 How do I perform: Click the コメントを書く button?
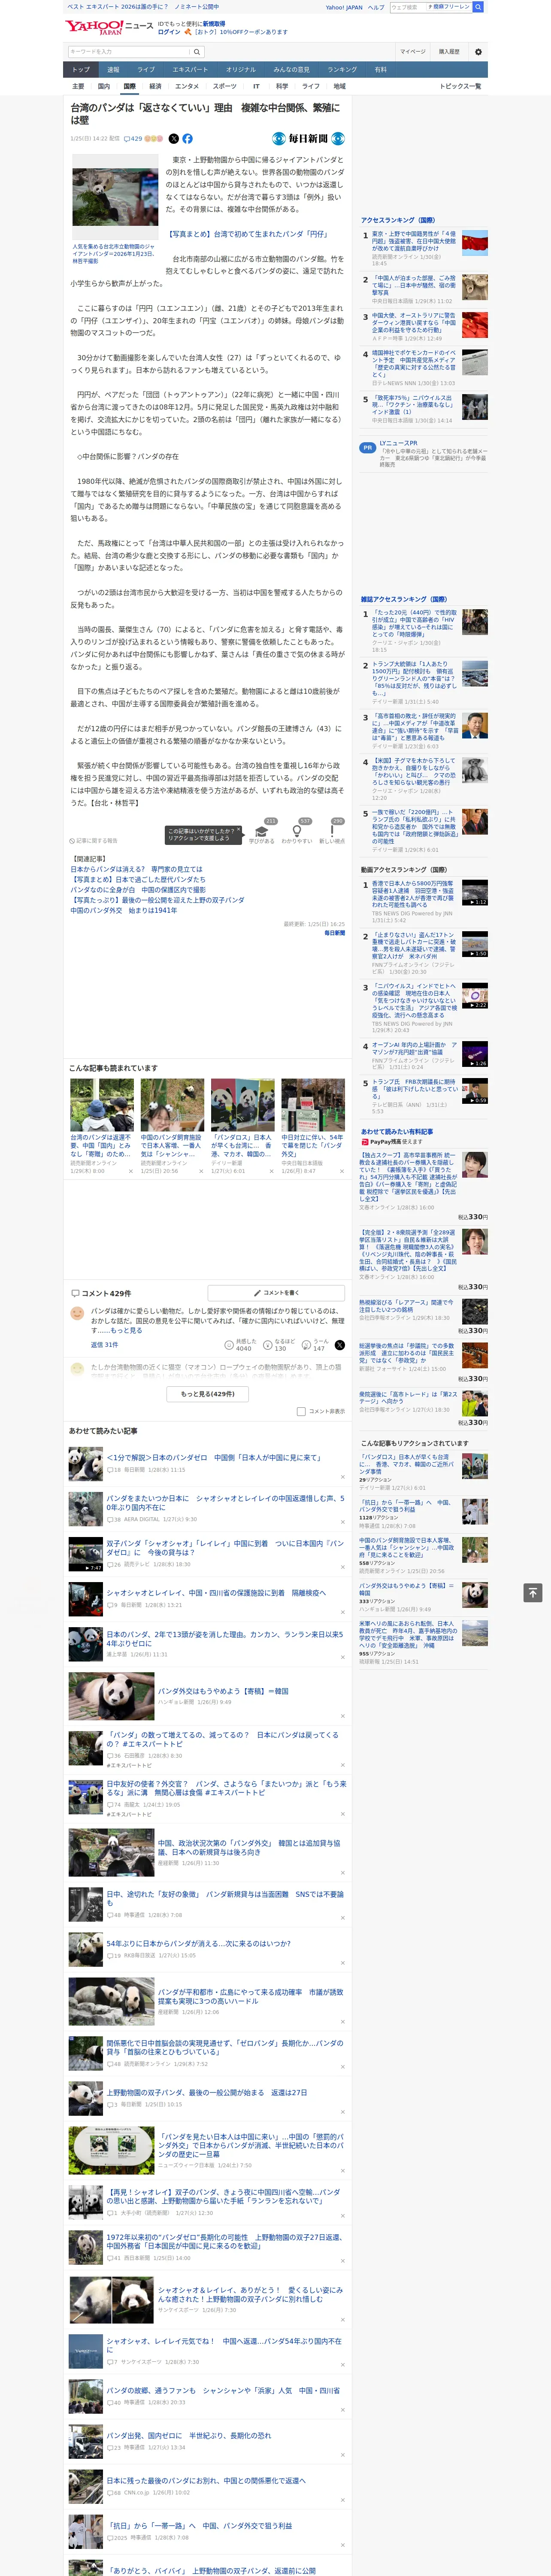pyautogui.click(x=276, y=1293)
